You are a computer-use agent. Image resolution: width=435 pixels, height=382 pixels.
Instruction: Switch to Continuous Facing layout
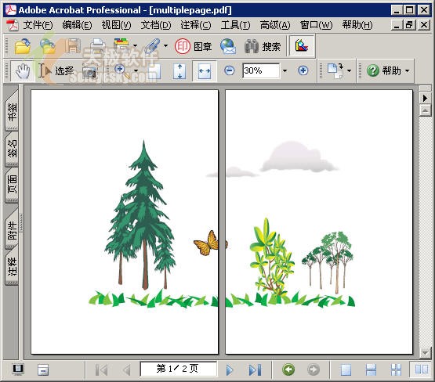point(396,369)
